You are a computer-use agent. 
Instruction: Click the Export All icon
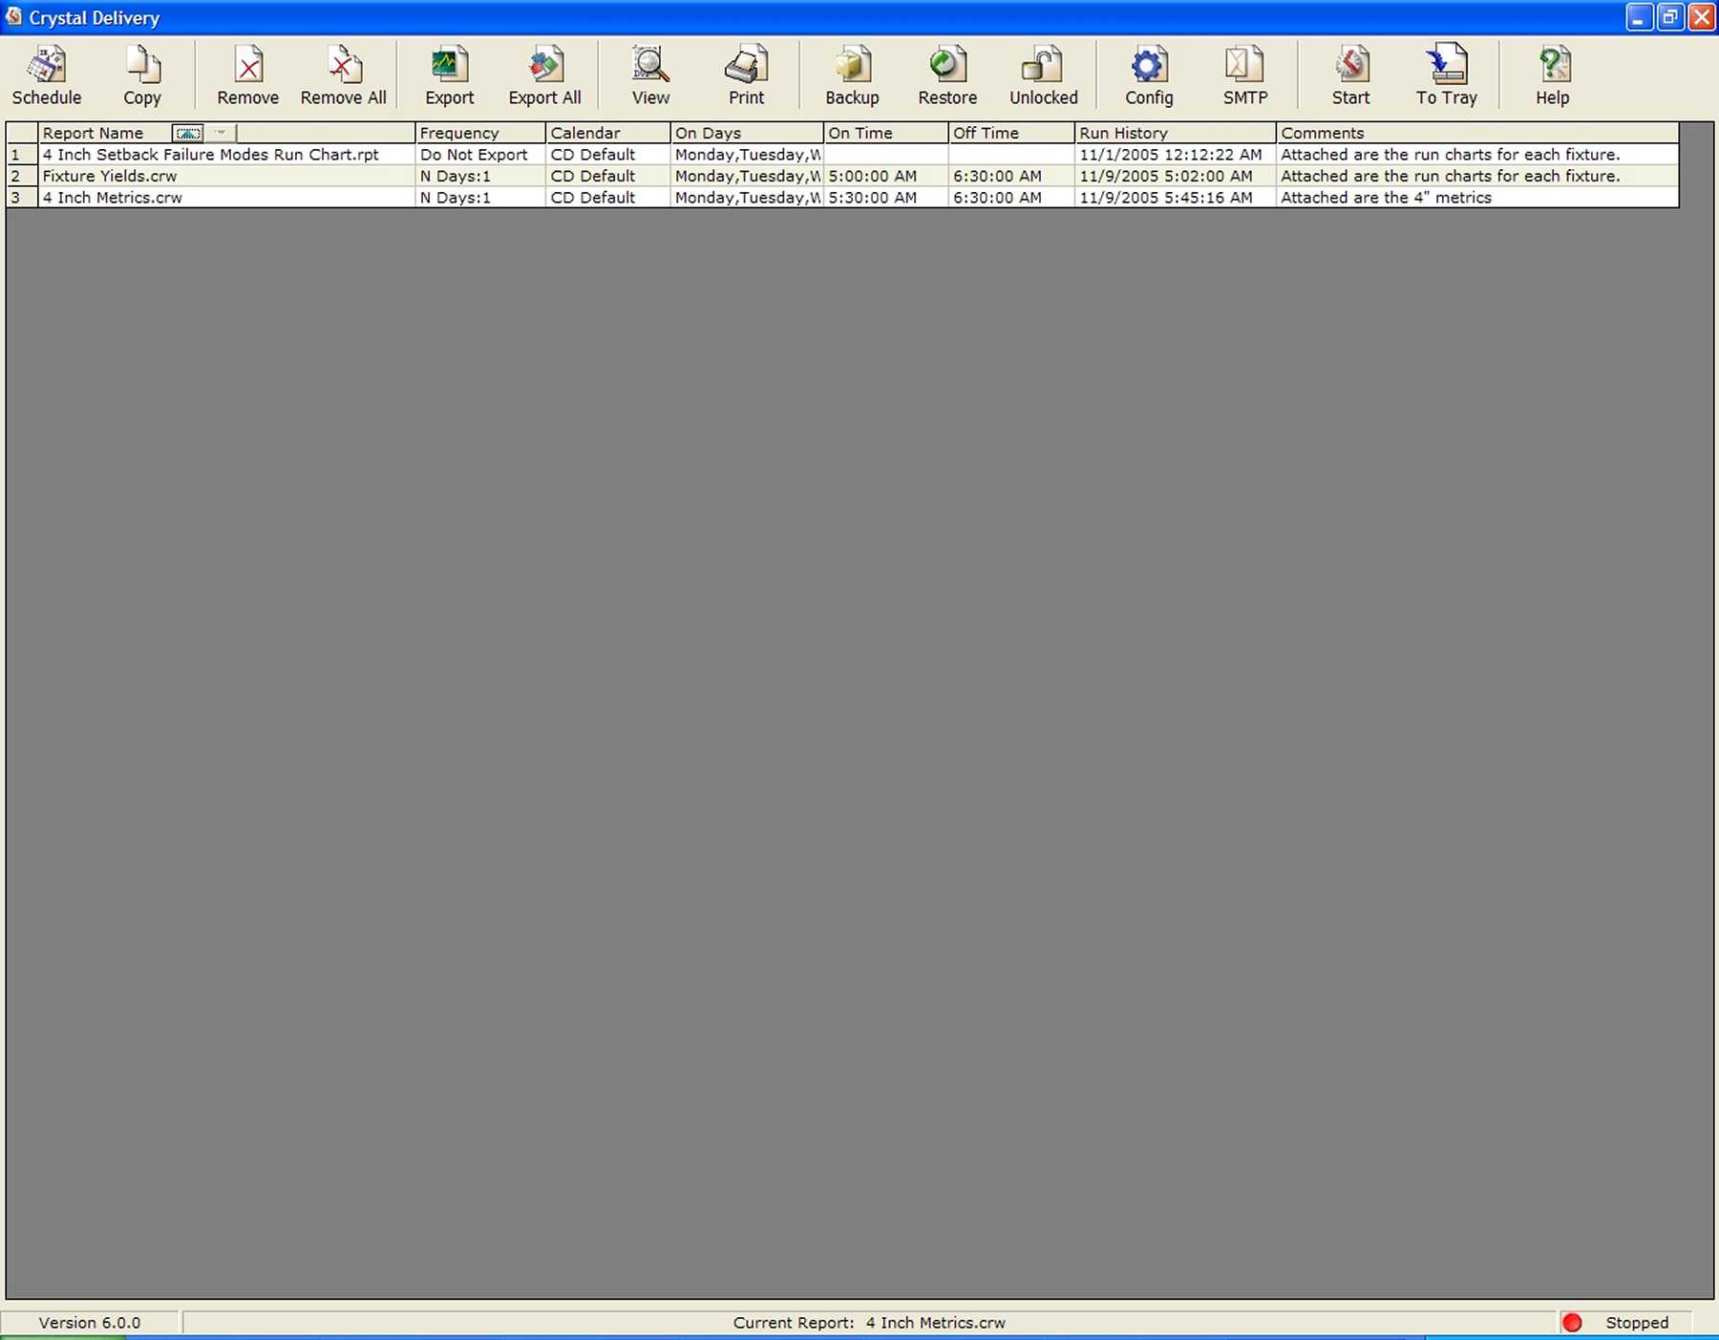click(544, 75)
